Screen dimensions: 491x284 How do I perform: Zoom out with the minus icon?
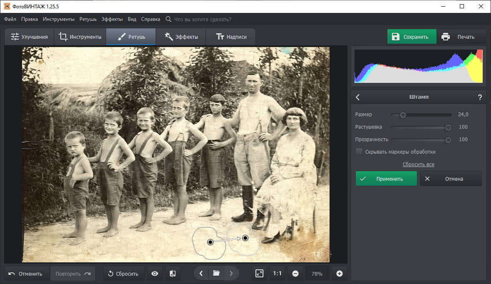tap(295, 274)
